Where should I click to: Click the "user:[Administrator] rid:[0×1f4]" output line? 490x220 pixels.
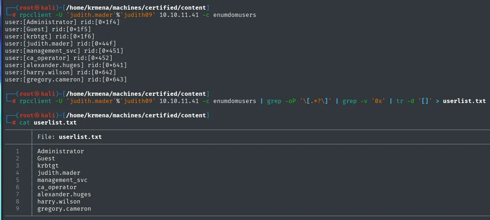[62, 22]
